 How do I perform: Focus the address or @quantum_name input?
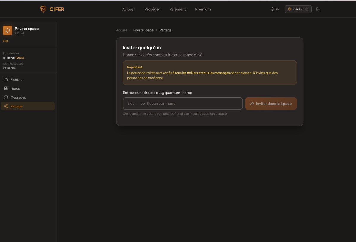tap(183, 104)
